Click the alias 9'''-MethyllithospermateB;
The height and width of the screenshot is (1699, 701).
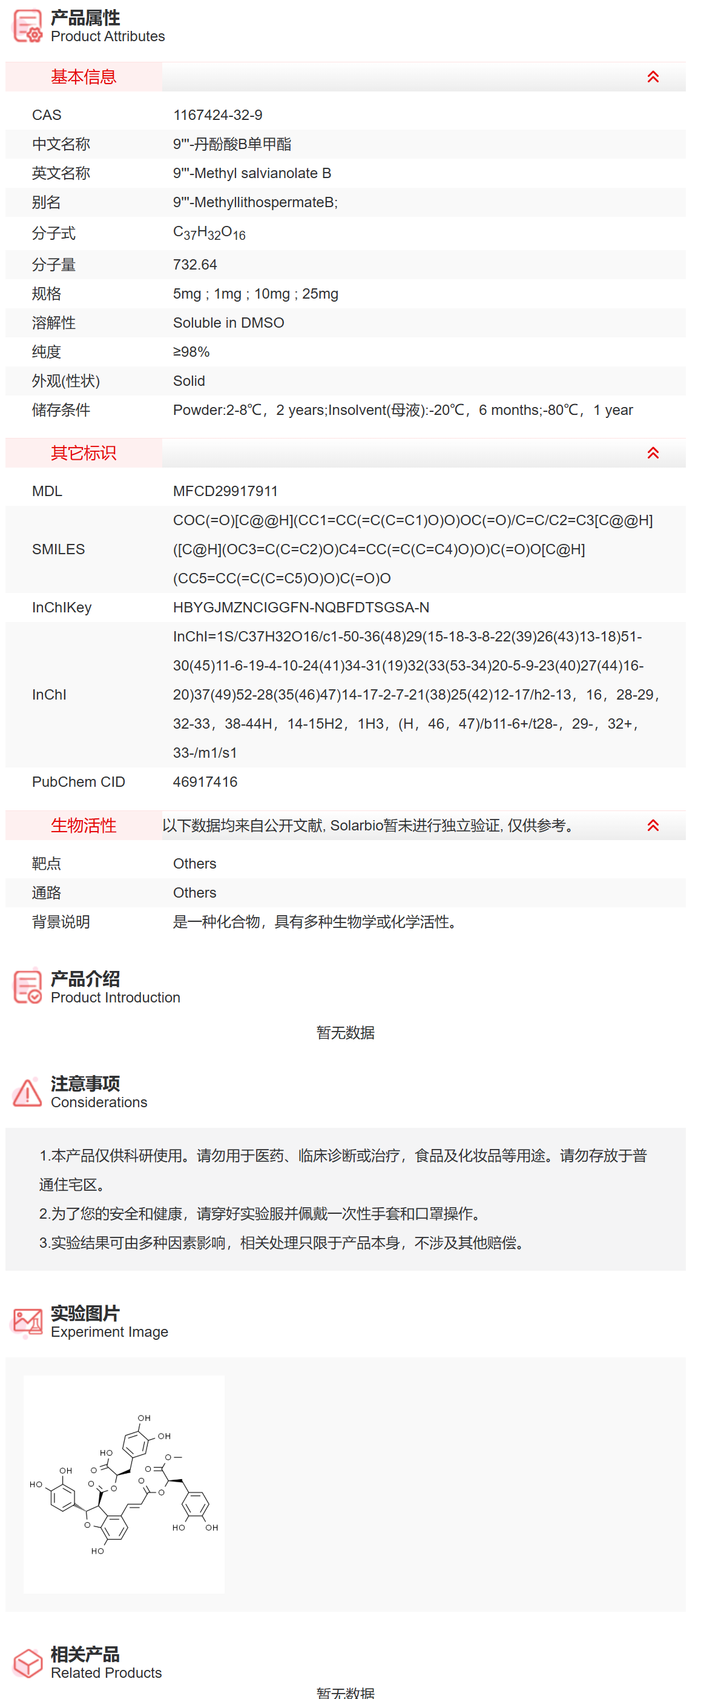coord(255,202)
